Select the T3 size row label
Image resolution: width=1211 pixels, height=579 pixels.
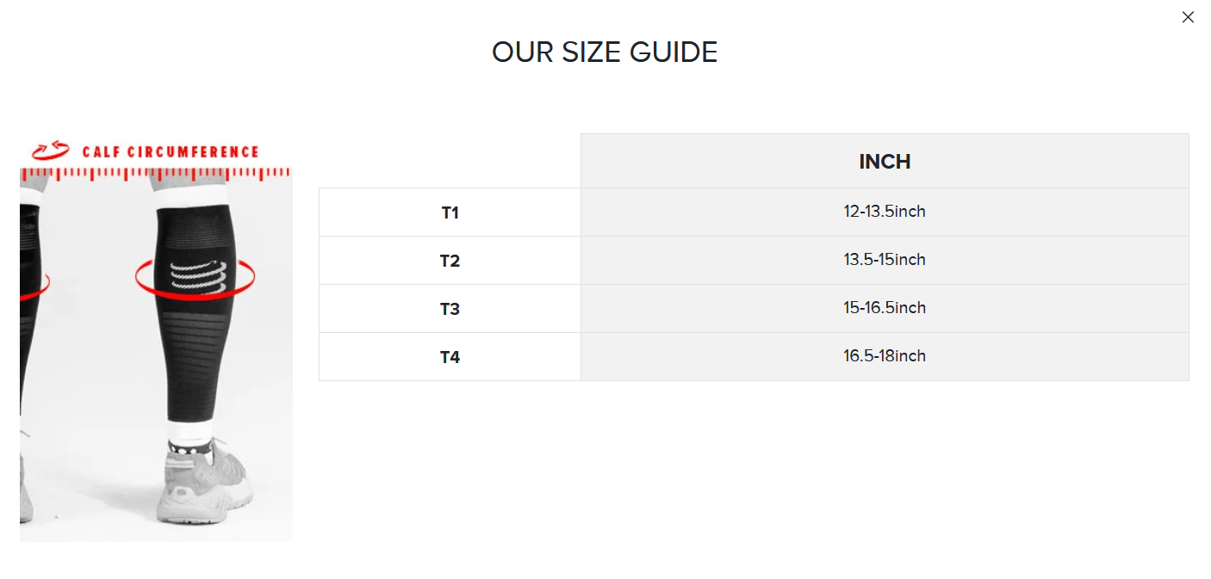450,309
